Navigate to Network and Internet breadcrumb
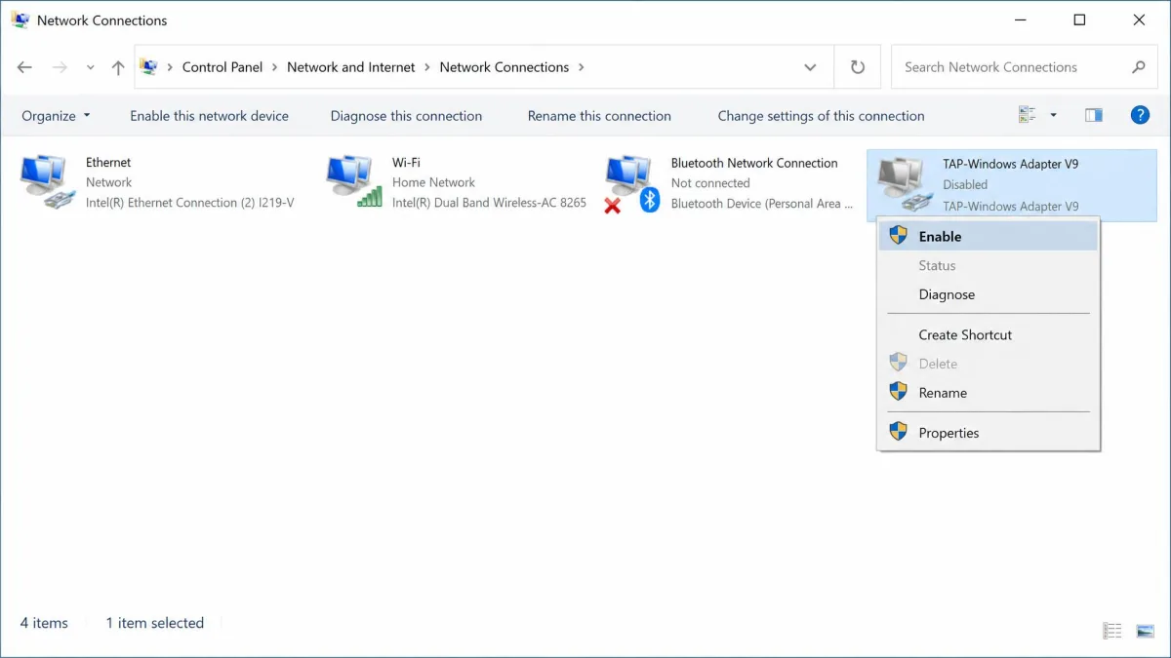Image resolution: width=1171 pixels, height=658 pixels. click(x=351, y=67)
